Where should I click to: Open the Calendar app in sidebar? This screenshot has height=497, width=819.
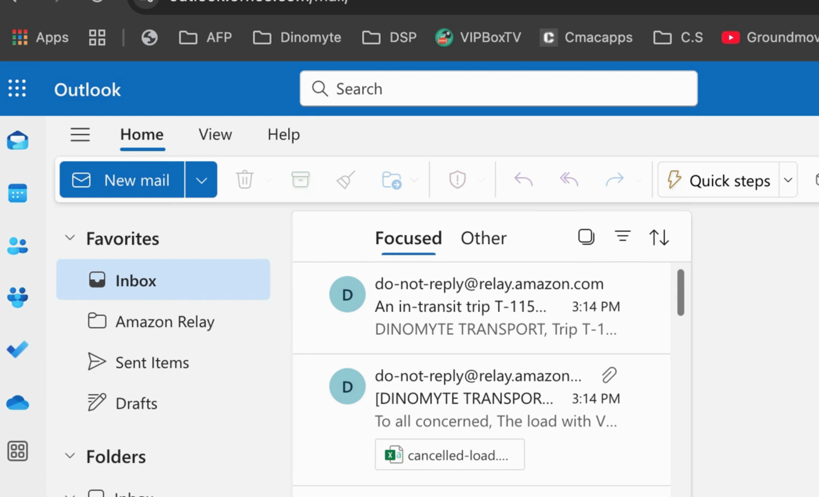pos(18,193)
